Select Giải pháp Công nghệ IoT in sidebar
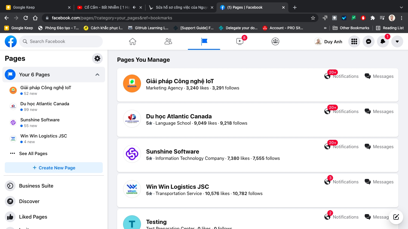 (54, 90)
